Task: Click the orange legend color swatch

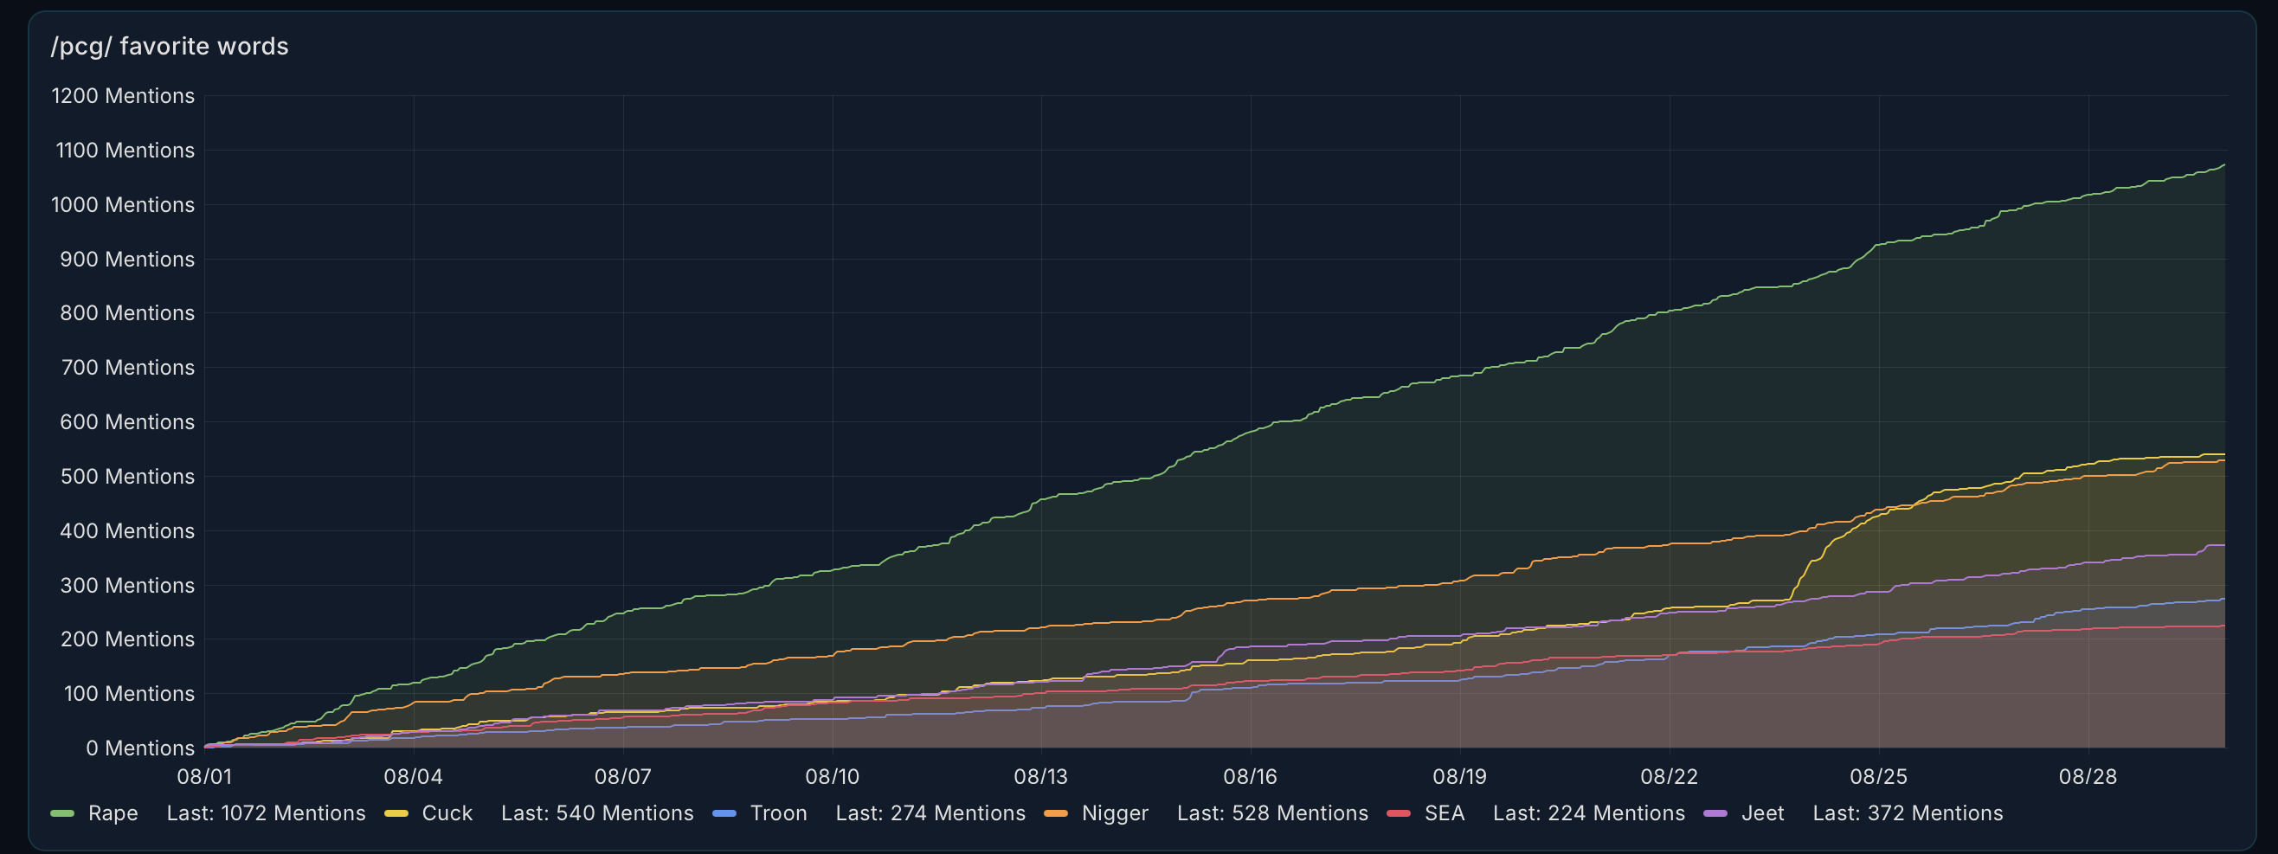Action: point(1056,813)
